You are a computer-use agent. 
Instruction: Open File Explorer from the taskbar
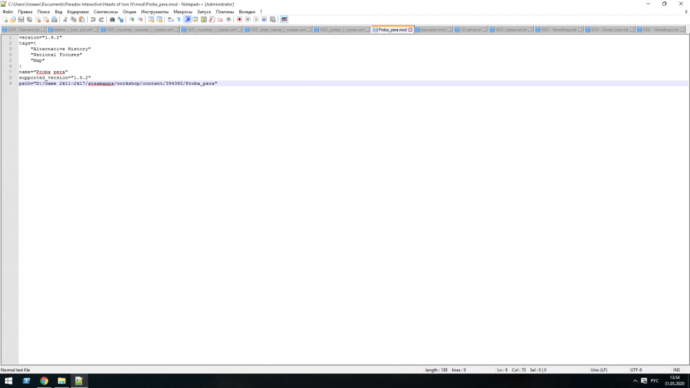click(61, 381)
